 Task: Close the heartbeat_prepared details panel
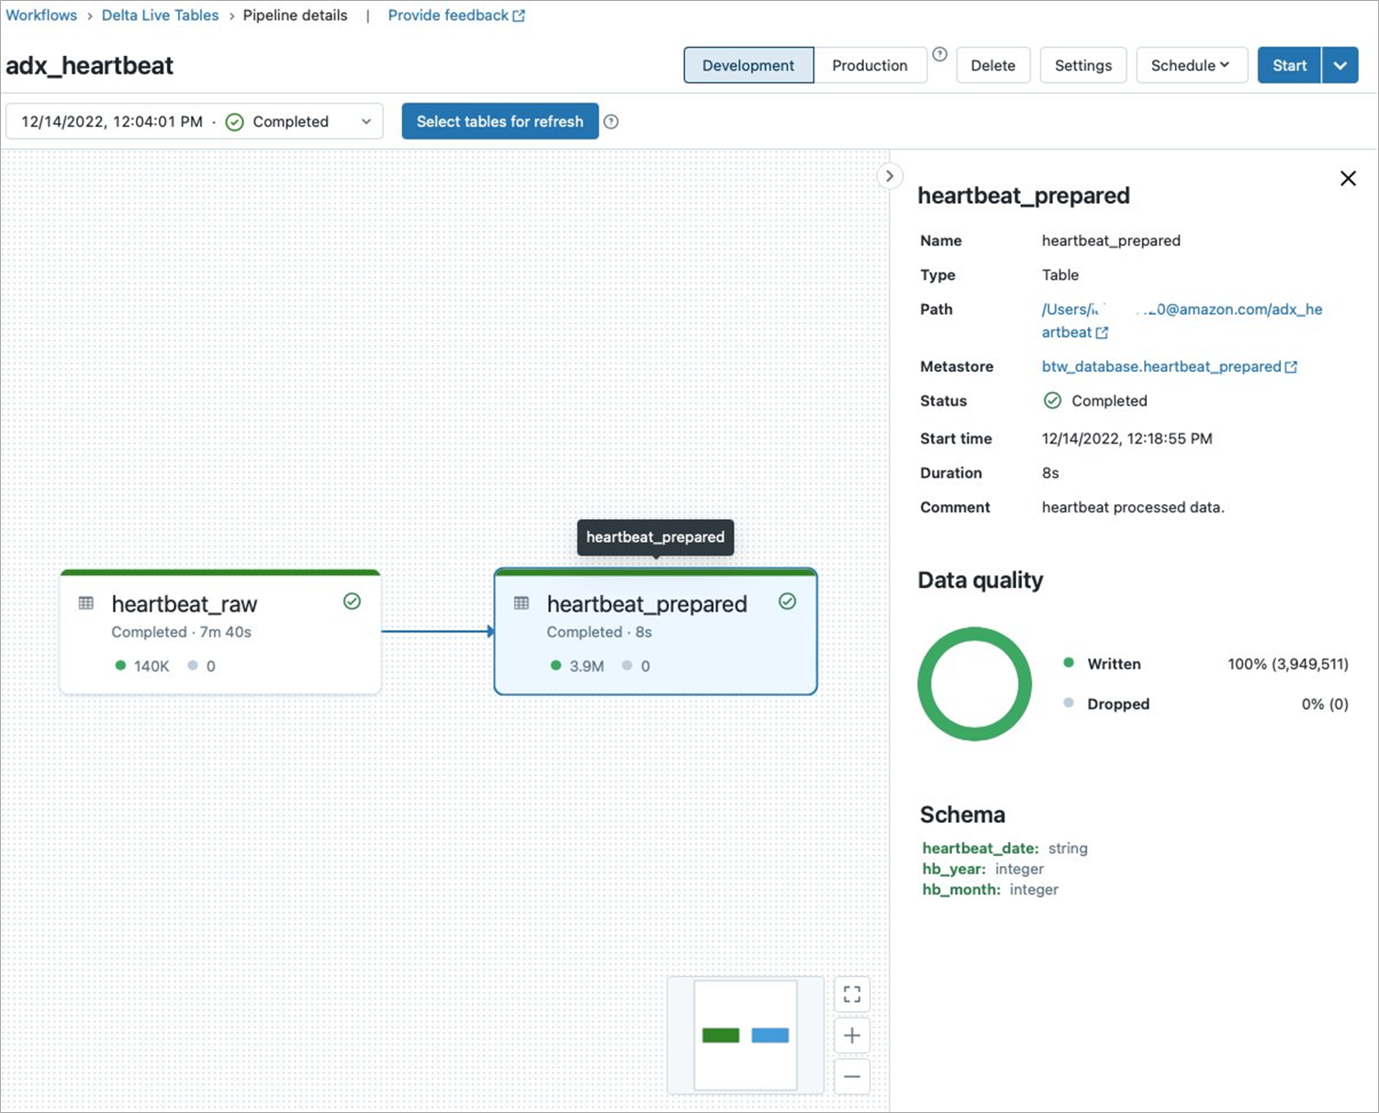click(x=1348, y=178)
